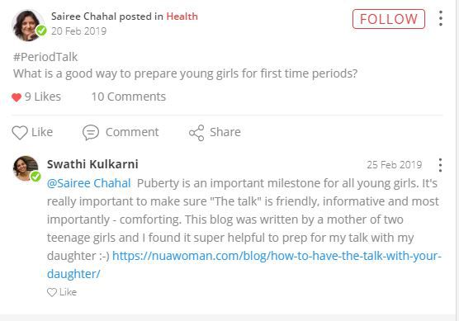View the 10 Comments count
This screenshot has height=321, width=459.
coord(129,97)
